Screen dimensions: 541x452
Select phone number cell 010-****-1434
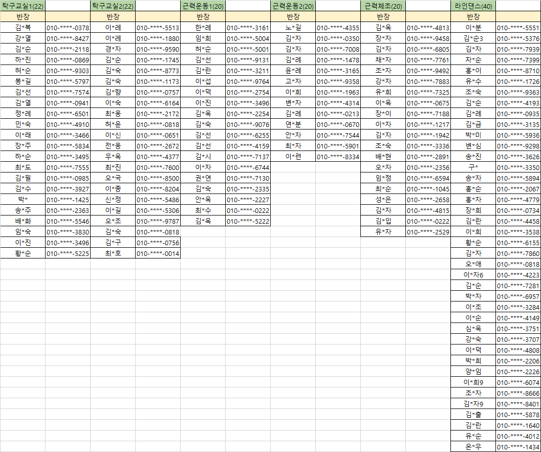coord(518,447)
